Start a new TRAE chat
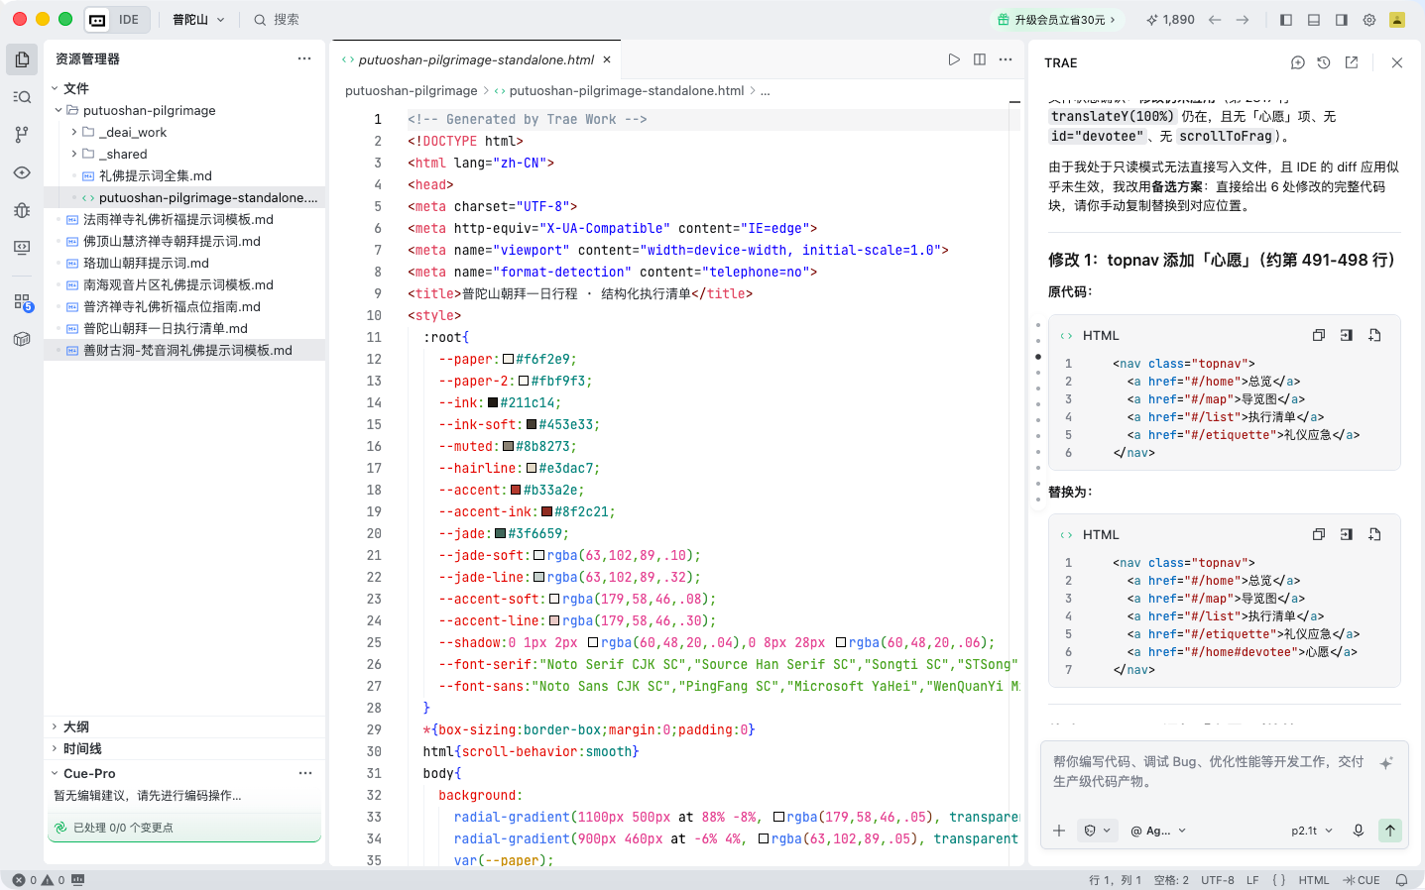Screen dimensions: 1425x890 (1298, 62)
